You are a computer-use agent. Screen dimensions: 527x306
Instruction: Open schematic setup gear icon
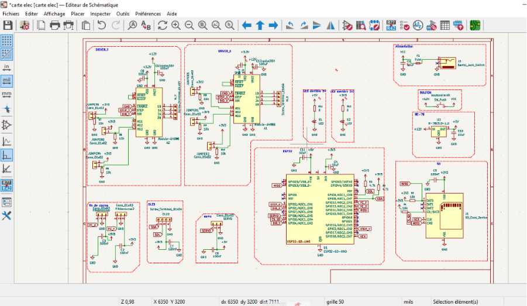click(x=25, y=25)
